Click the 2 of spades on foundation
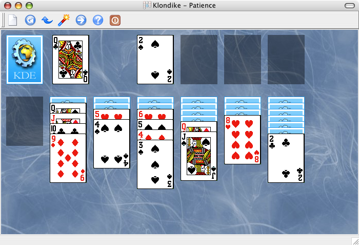 coord(155,60)
